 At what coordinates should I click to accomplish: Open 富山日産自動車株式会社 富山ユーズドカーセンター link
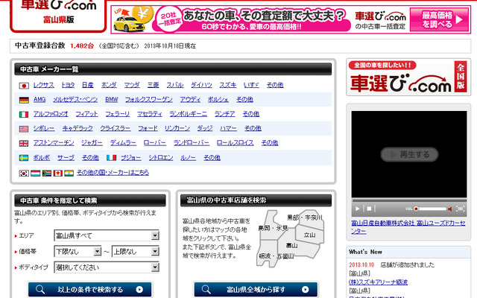[x=408, y=227]
